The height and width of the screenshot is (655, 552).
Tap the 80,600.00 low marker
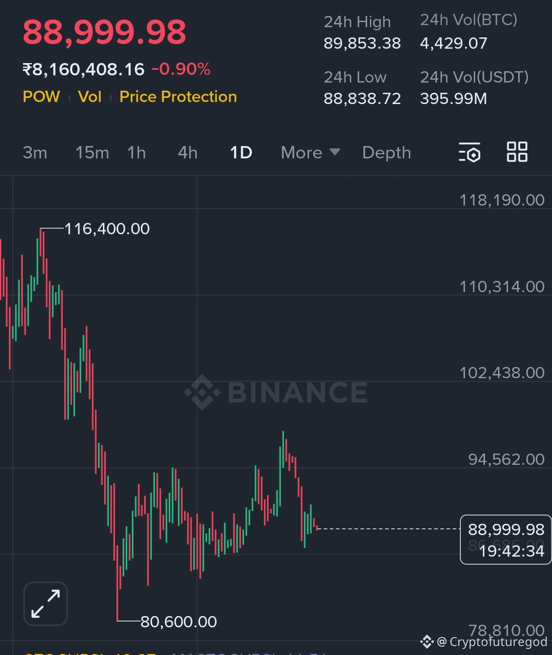click(x=179, y=622)
